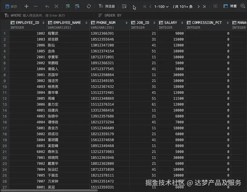The width and height of the screenshot is (247, 192).
Task: Click phone cell 13012347208
Action: (110, 45)
